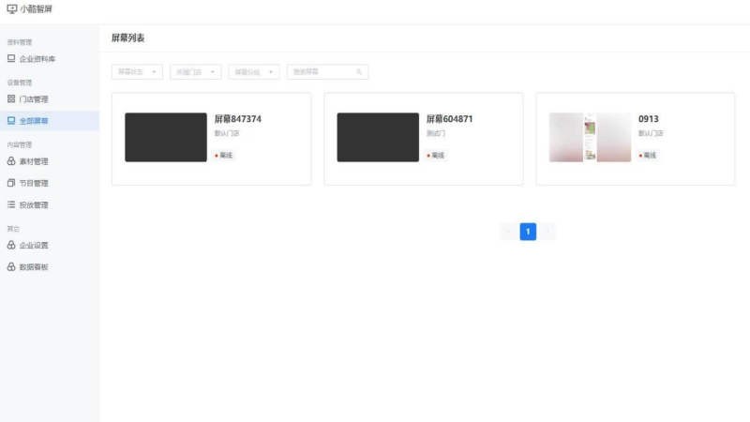Click the 数据看板 sidebar icon
Image resolution: width=750 pixels, height=422 pixels.
coord(11,267)
